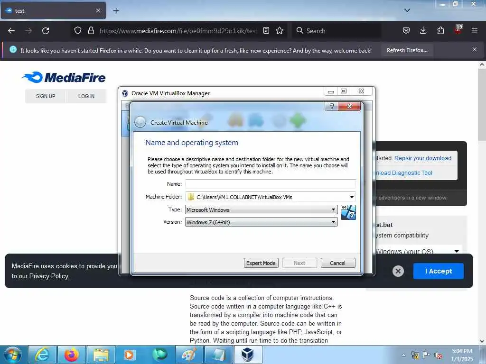The height and width of the screenshot is (364, 486).
Task: Click the green globe taskbar icon
Action: [159, 355]
